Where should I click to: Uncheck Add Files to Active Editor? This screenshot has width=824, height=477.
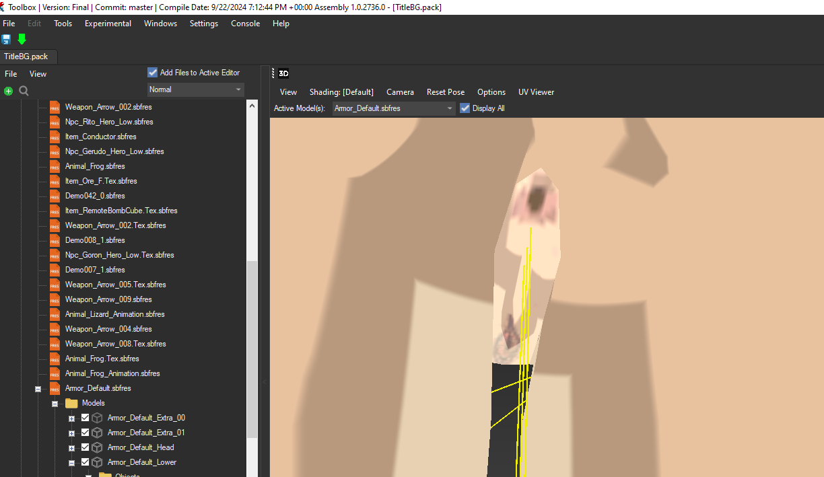[152, 73]
